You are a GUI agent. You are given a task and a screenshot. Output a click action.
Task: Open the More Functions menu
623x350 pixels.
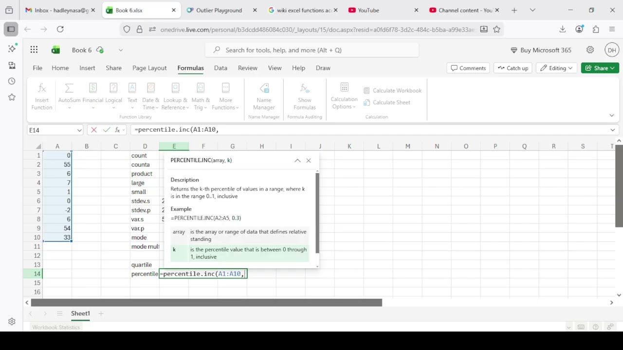pos(225,96)
